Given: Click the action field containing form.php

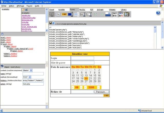Looking at the screenshot, I should pyautogui.click(x=33, y=84).
